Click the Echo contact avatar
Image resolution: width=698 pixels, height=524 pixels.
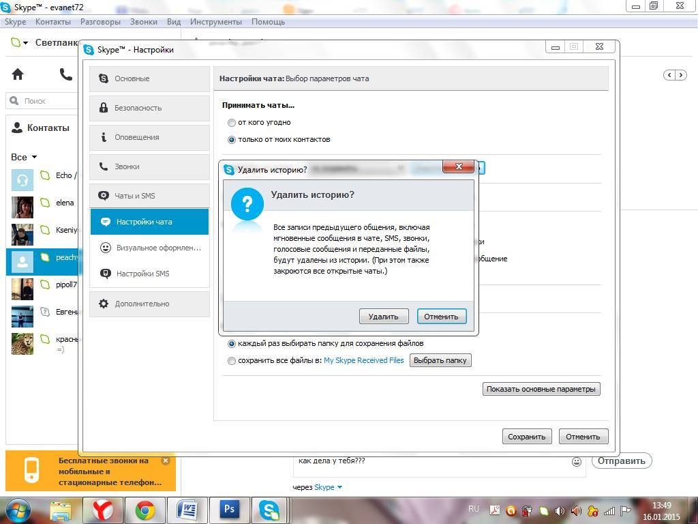pyautogui.click(x=22, y=179)
